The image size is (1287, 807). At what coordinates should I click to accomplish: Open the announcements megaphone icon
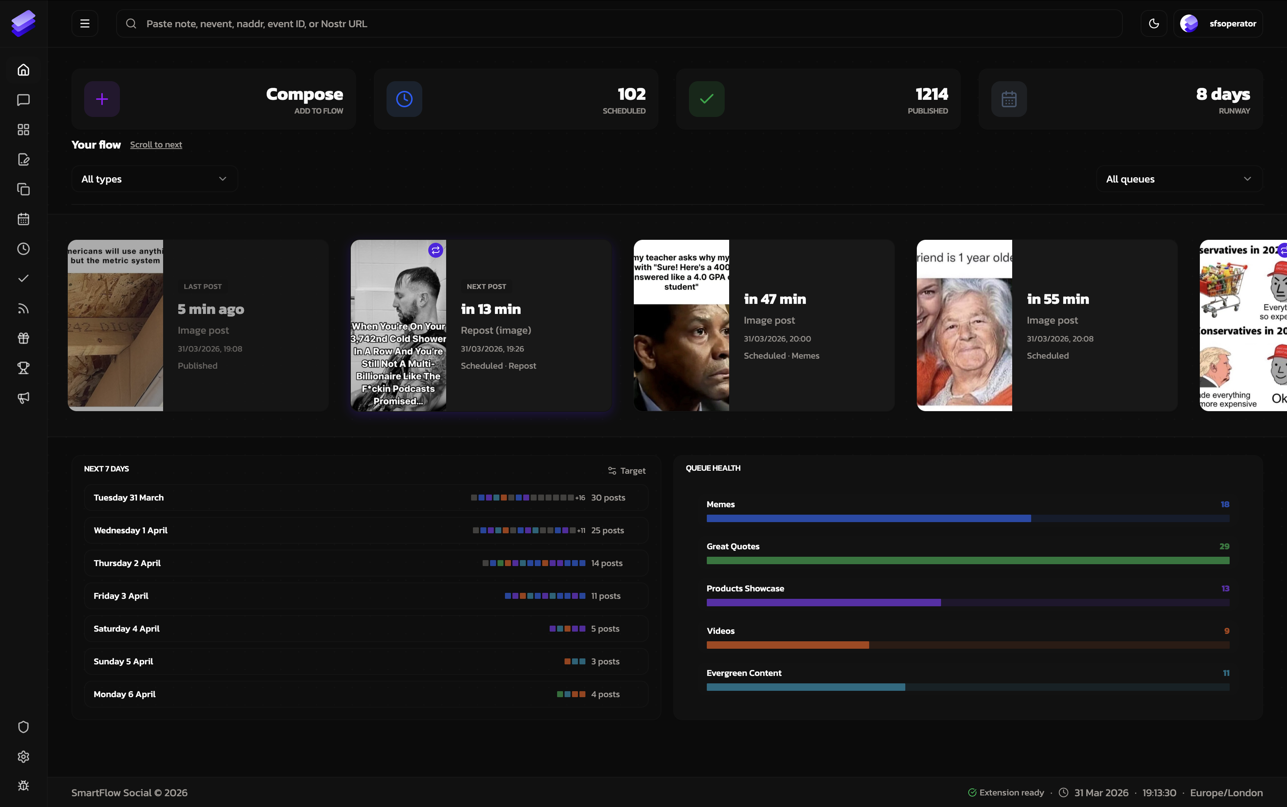(x=23, y=398)
